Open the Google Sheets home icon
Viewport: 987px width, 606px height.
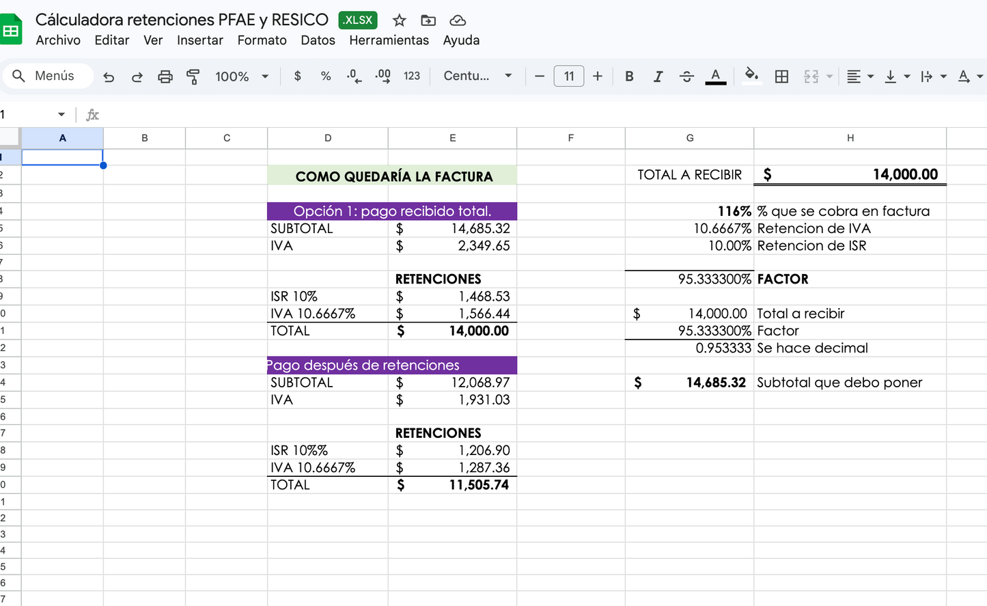pos(10,31)
